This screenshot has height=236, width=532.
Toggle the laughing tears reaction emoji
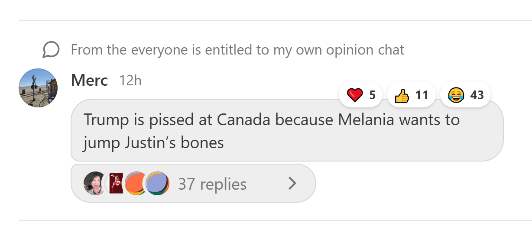pos(455,95)
